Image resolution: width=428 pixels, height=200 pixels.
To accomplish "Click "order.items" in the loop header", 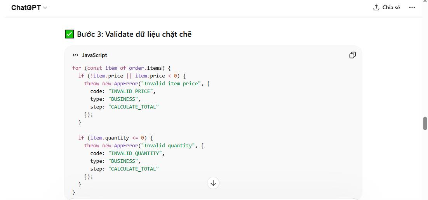I will tap(147, 68).
